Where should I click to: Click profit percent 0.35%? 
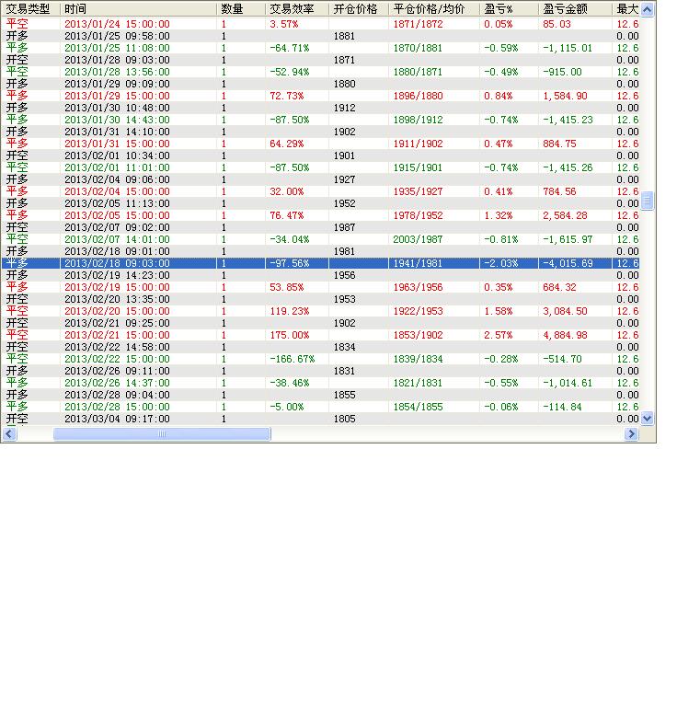click(498, 287)
